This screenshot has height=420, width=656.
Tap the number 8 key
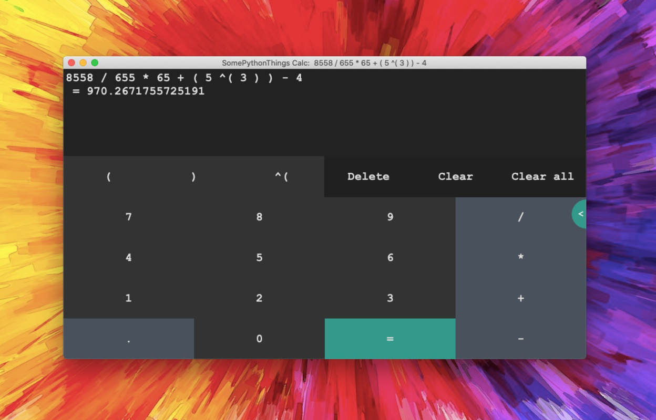tap(259, 217)
